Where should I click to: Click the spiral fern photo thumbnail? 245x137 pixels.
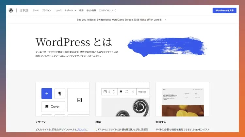coord(125,107)
